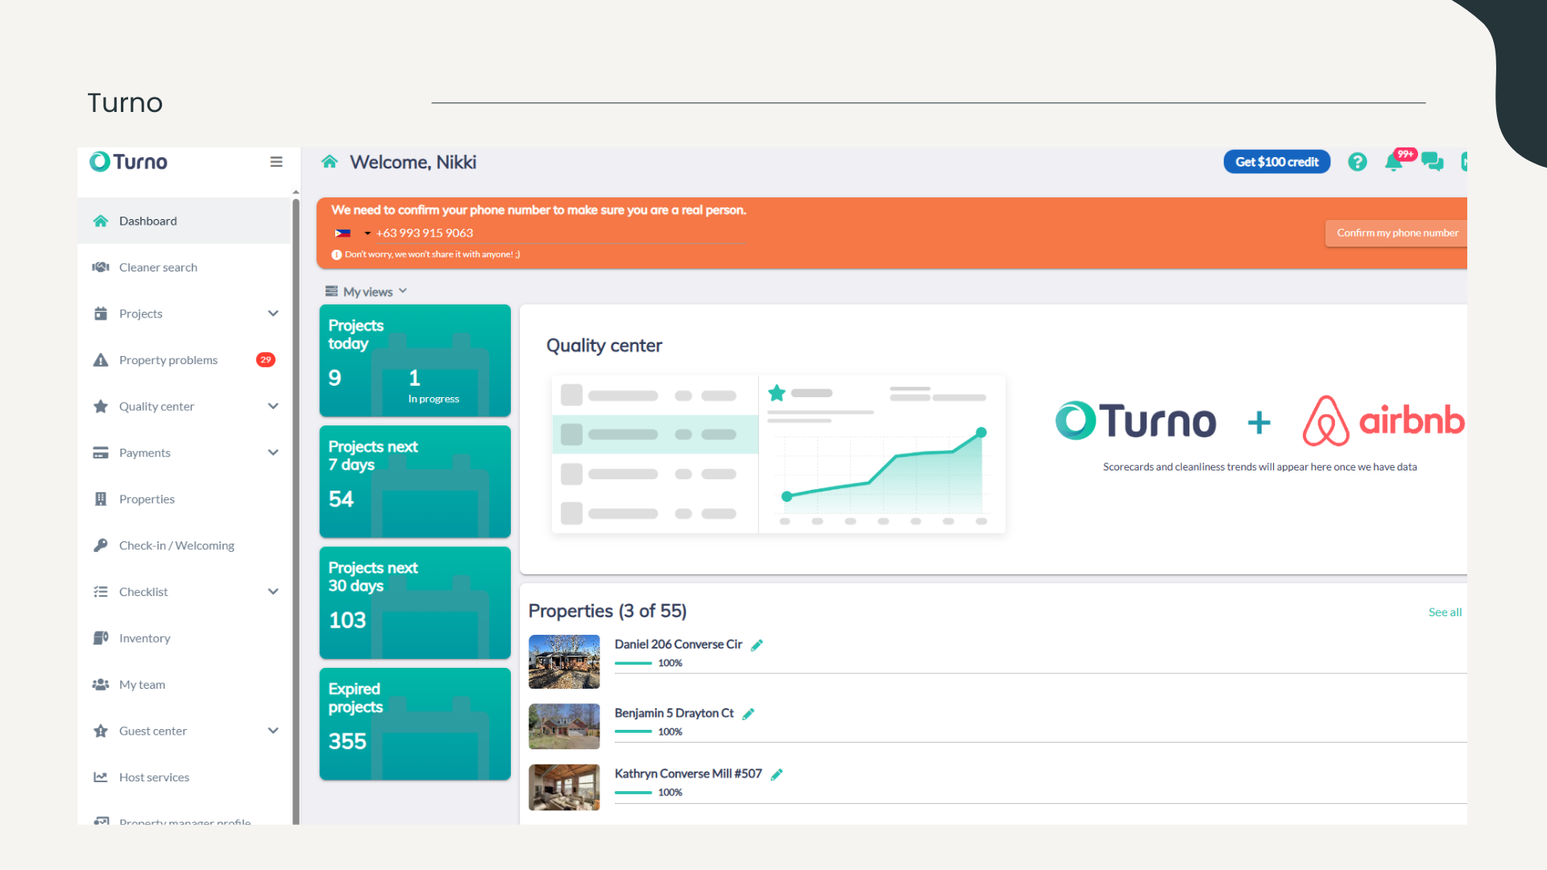Go to Dashboard in sidebar

[x=184, y=221]
